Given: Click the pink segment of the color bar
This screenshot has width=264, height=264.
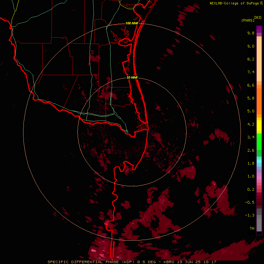Looking at the screenshot, I should coord(259,178).
